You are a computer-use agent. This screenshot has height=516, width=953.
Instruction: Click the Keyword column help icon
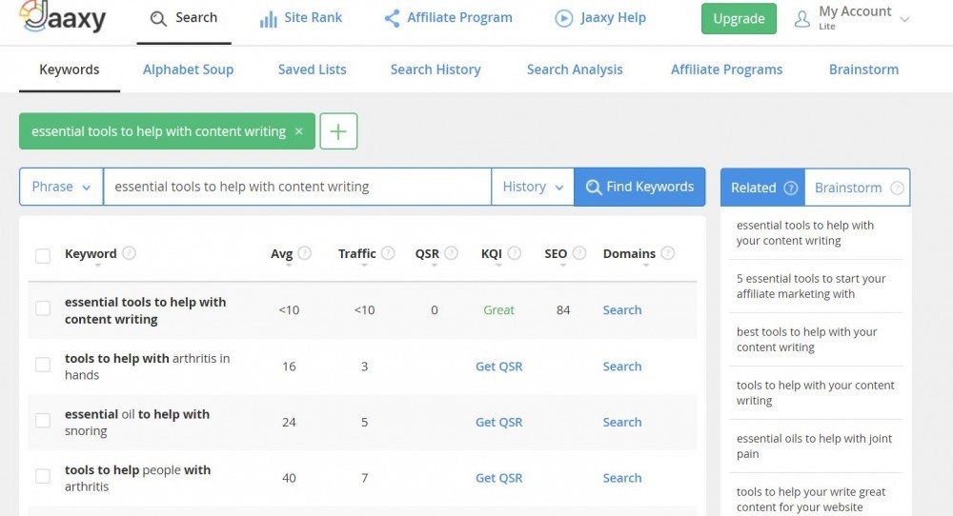pyautogui.click(x=129, y=253)
